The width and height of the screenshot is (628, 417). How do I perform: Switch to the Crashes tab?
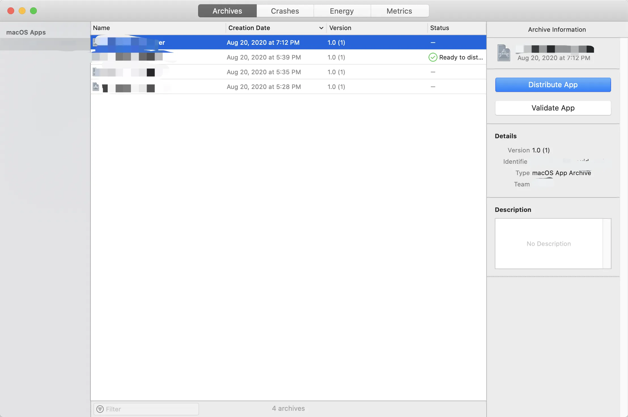point(285,11)
